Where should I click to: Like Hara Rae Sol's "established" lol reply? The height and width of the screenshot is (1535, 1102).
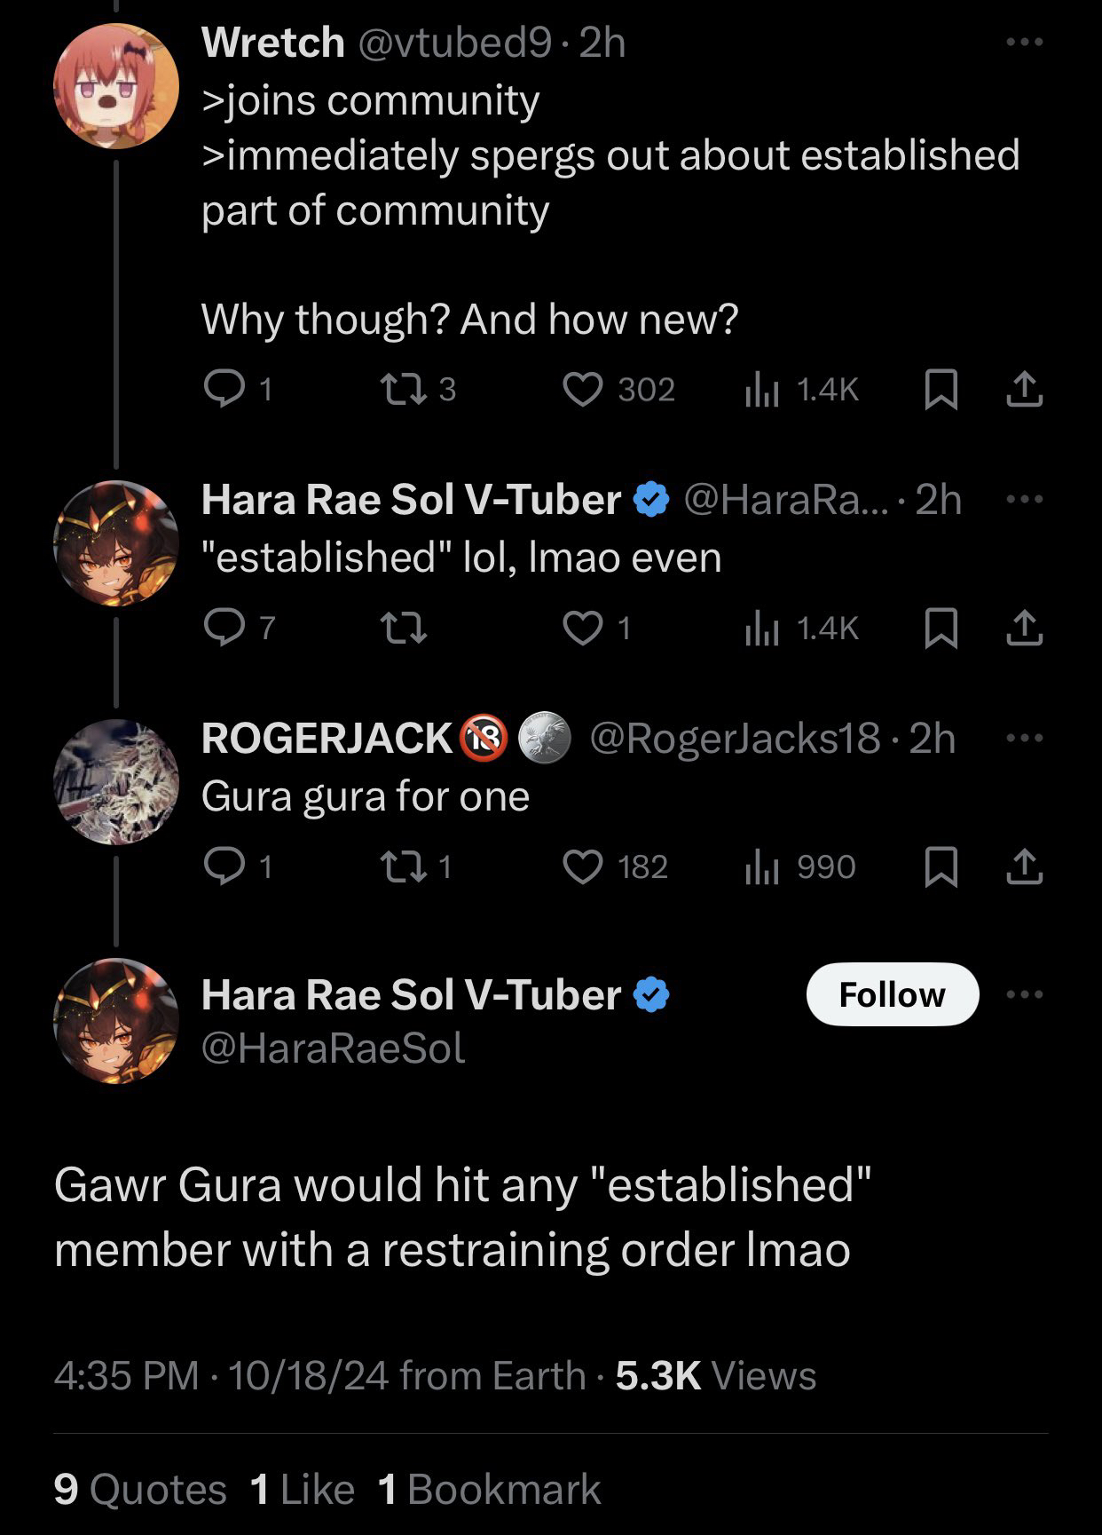[x=583, y=629]
